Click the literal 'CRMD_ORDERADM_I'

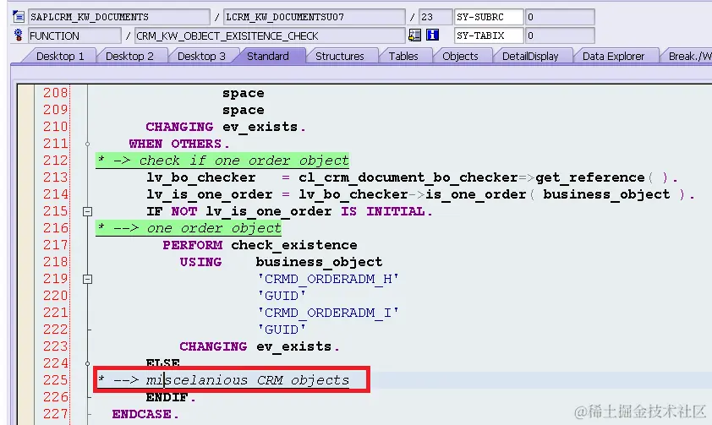(x=328, y=313)
